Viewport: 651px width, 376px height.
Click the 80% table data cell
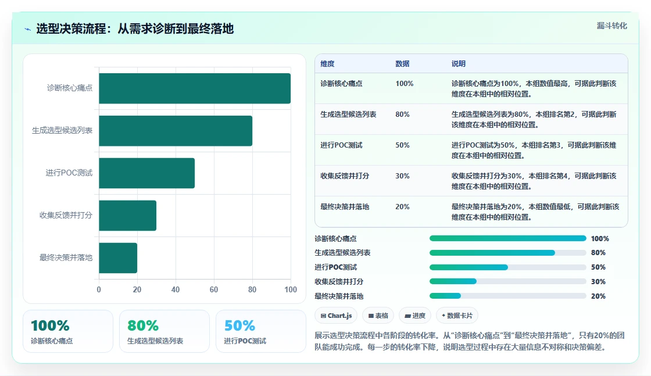402,114
